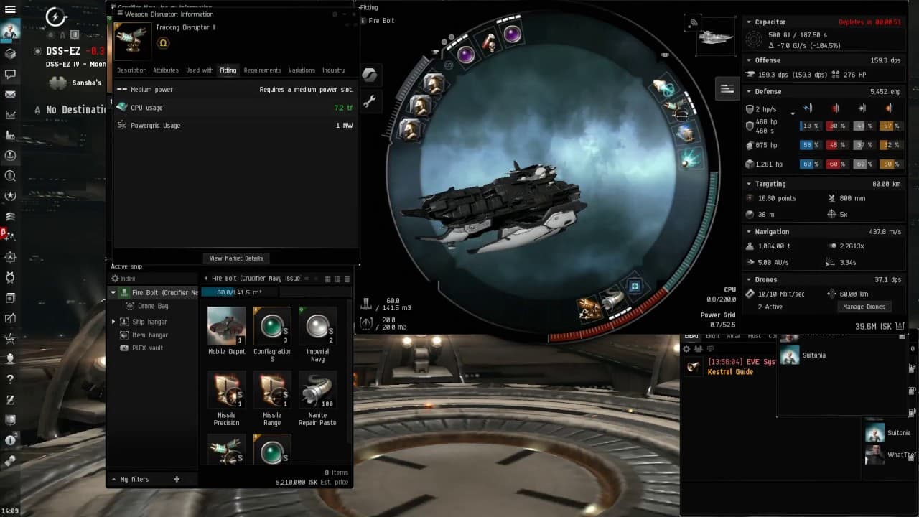Image resolution: width=919 pixels, height=517 pixels.
Task: Click the blue square module slot at bottom
Action: (635, 286)
